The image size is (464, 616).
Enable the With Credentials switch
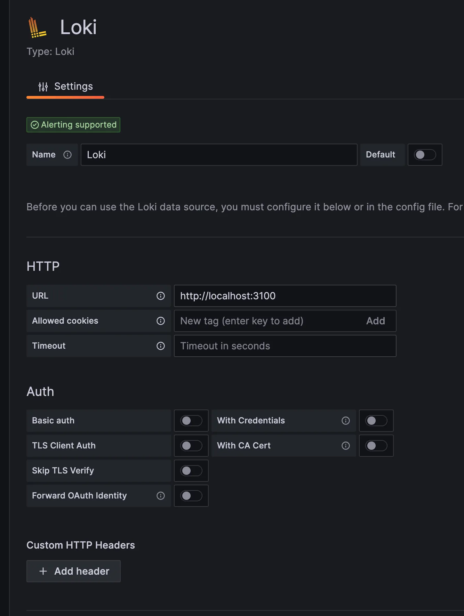376,421
